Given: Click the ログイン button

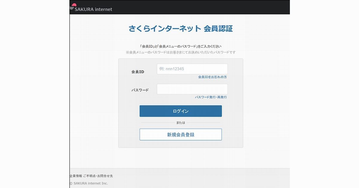Looking at the screenshot, I should coord(181,111).
